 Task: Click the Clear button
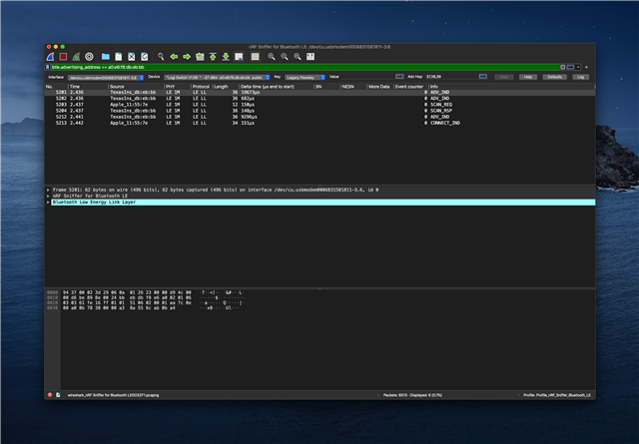tap(503, 77)
